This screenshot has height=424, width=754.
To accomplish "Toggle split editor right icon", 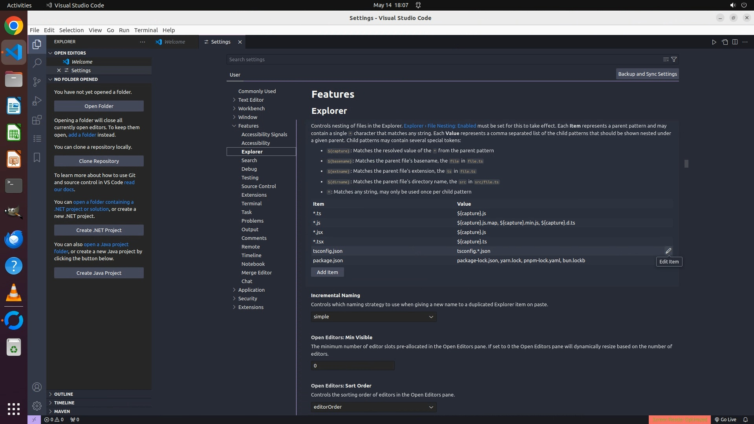I will click(735, 42).
